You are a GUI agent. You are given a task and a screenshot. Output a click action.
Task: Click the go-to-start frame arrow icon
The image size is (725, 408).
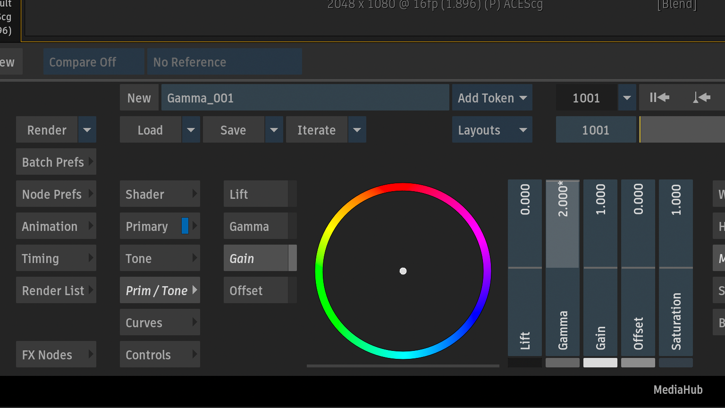(659, 98)
